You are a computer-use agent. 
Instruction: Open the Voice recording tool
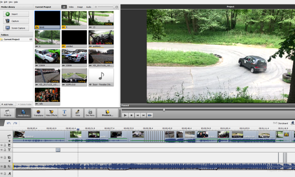coord(77,113)
